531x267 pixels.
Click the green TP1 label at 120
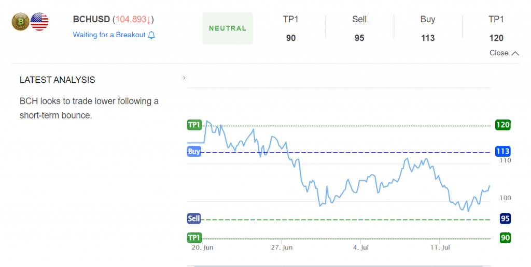[x=194, y=125]
